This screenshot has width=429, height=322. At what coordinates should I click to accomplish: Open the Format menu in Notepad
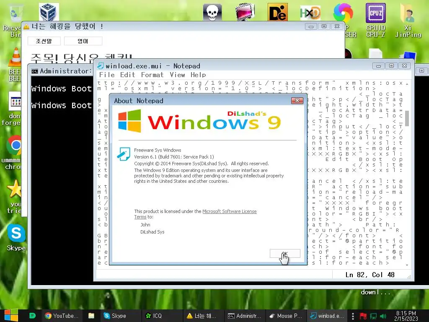point(152,75)
